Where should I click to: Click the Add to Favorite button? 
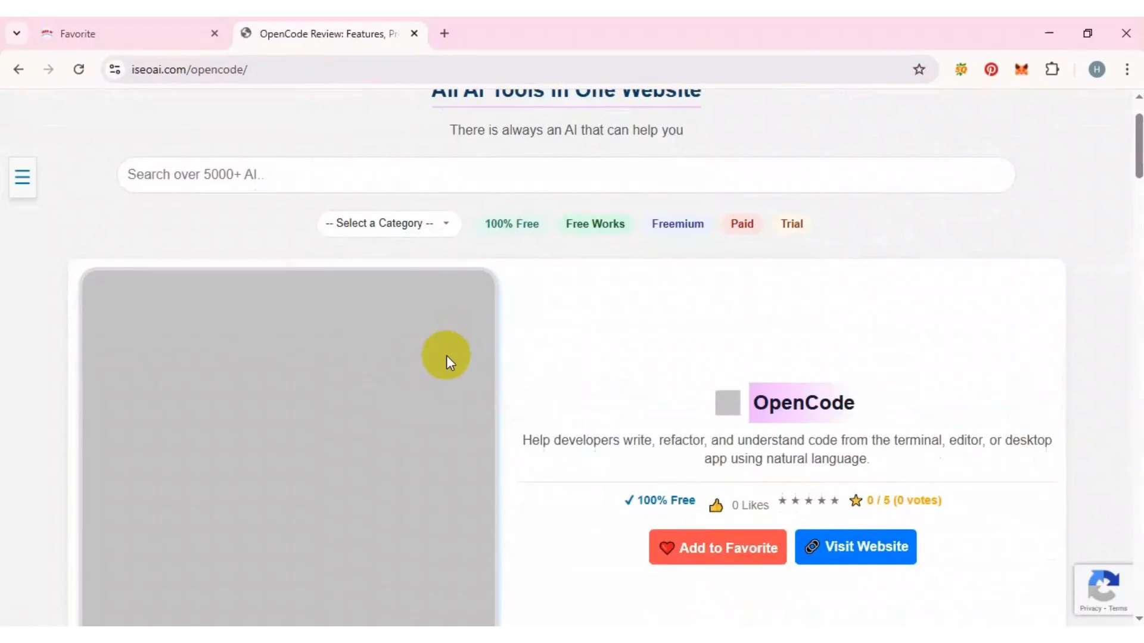pos(717,547)
